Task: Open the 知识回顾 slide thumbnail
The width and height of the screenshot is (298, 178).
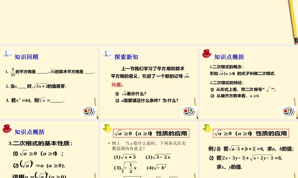Action: 49,83
